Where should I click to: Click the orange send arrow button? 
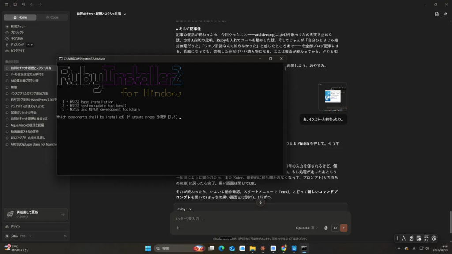(343, 228)
